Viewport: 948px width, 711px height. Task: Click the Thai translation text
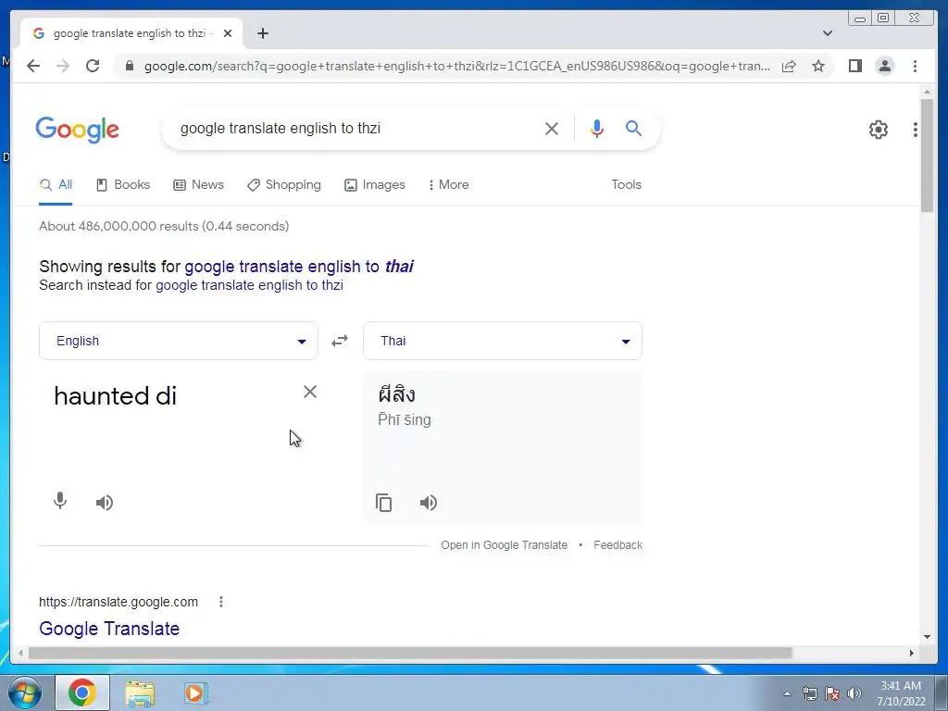396,394
